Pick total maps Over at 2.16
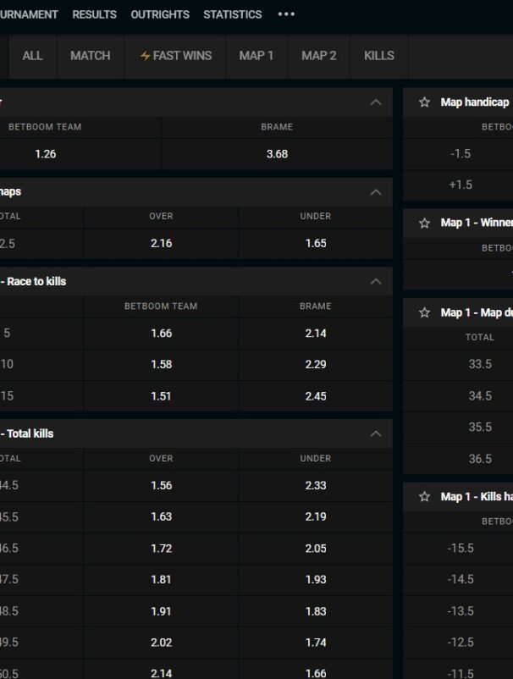 click(x=161, y=243)
